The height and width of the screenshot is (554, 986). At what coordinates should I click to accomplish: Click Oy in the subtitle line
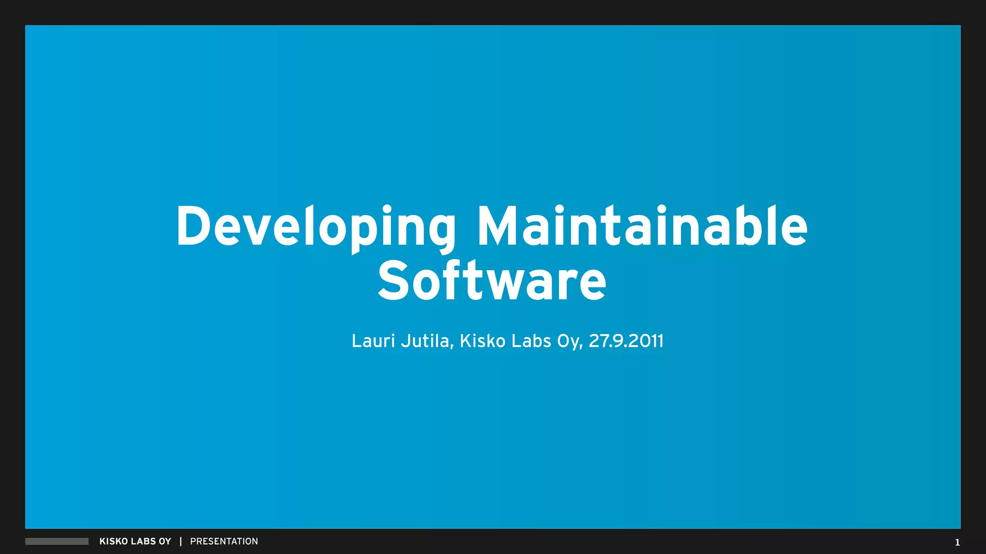point(569,341)
